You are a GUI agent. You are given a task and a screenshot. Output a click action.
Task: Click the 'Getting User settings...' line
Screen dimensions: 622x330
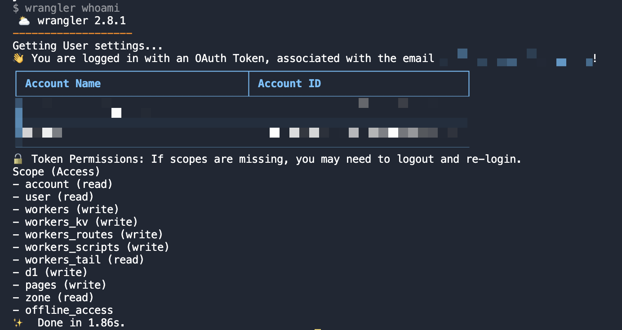(88, 46)
